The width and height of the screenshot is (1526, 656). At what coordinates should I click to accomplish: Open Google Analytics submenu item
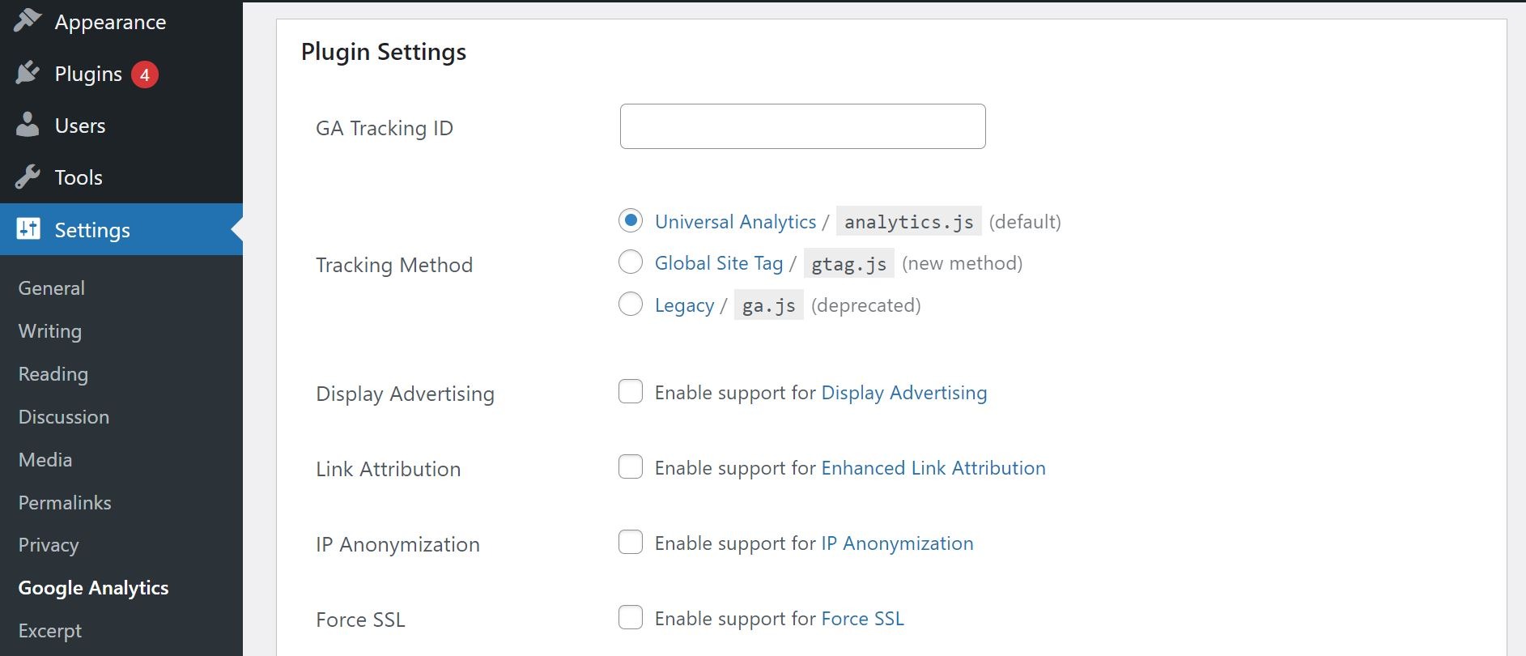(94, 588)
